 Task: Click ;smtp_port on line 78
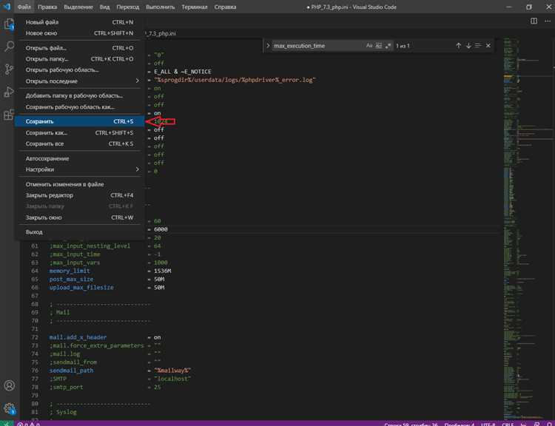click(66, 387)
